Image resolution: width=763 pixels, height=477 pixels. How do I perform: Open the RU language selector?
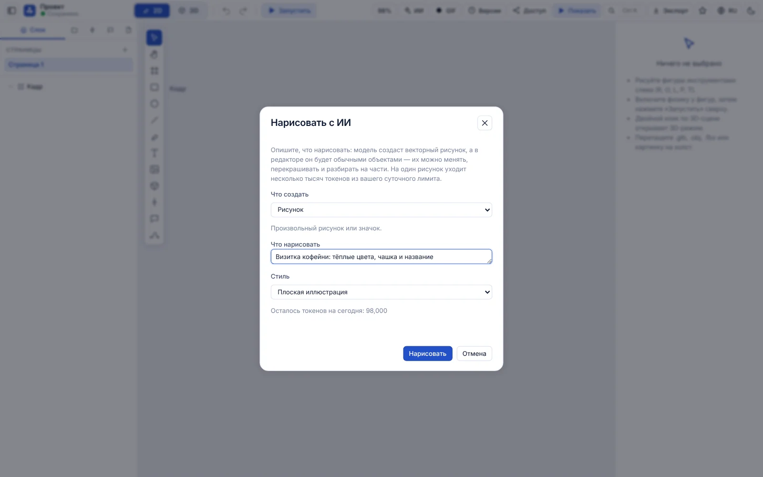(727, 10)
